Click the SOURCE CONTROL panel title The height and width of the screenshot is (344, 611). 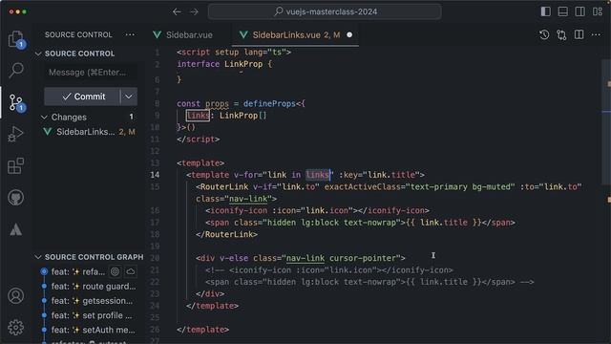click(78, 34)
